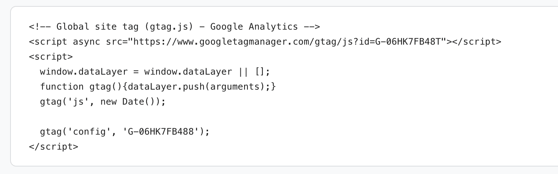Click the opening script tag line

[x=51, y=57]
